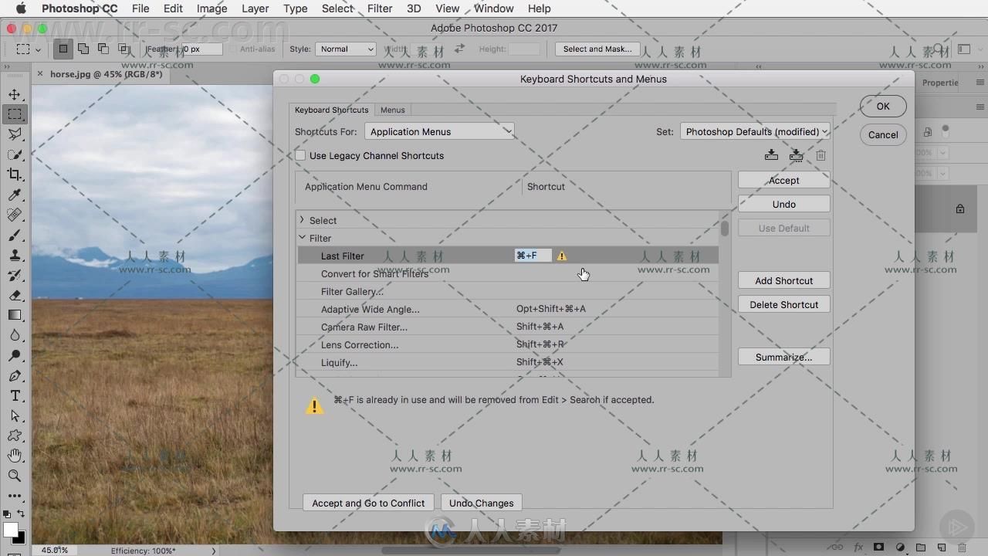Screen dimensions: 988x556
Task: Open the Window menu in menu bar
Action: pyautogui.click(x=493, y=8)
